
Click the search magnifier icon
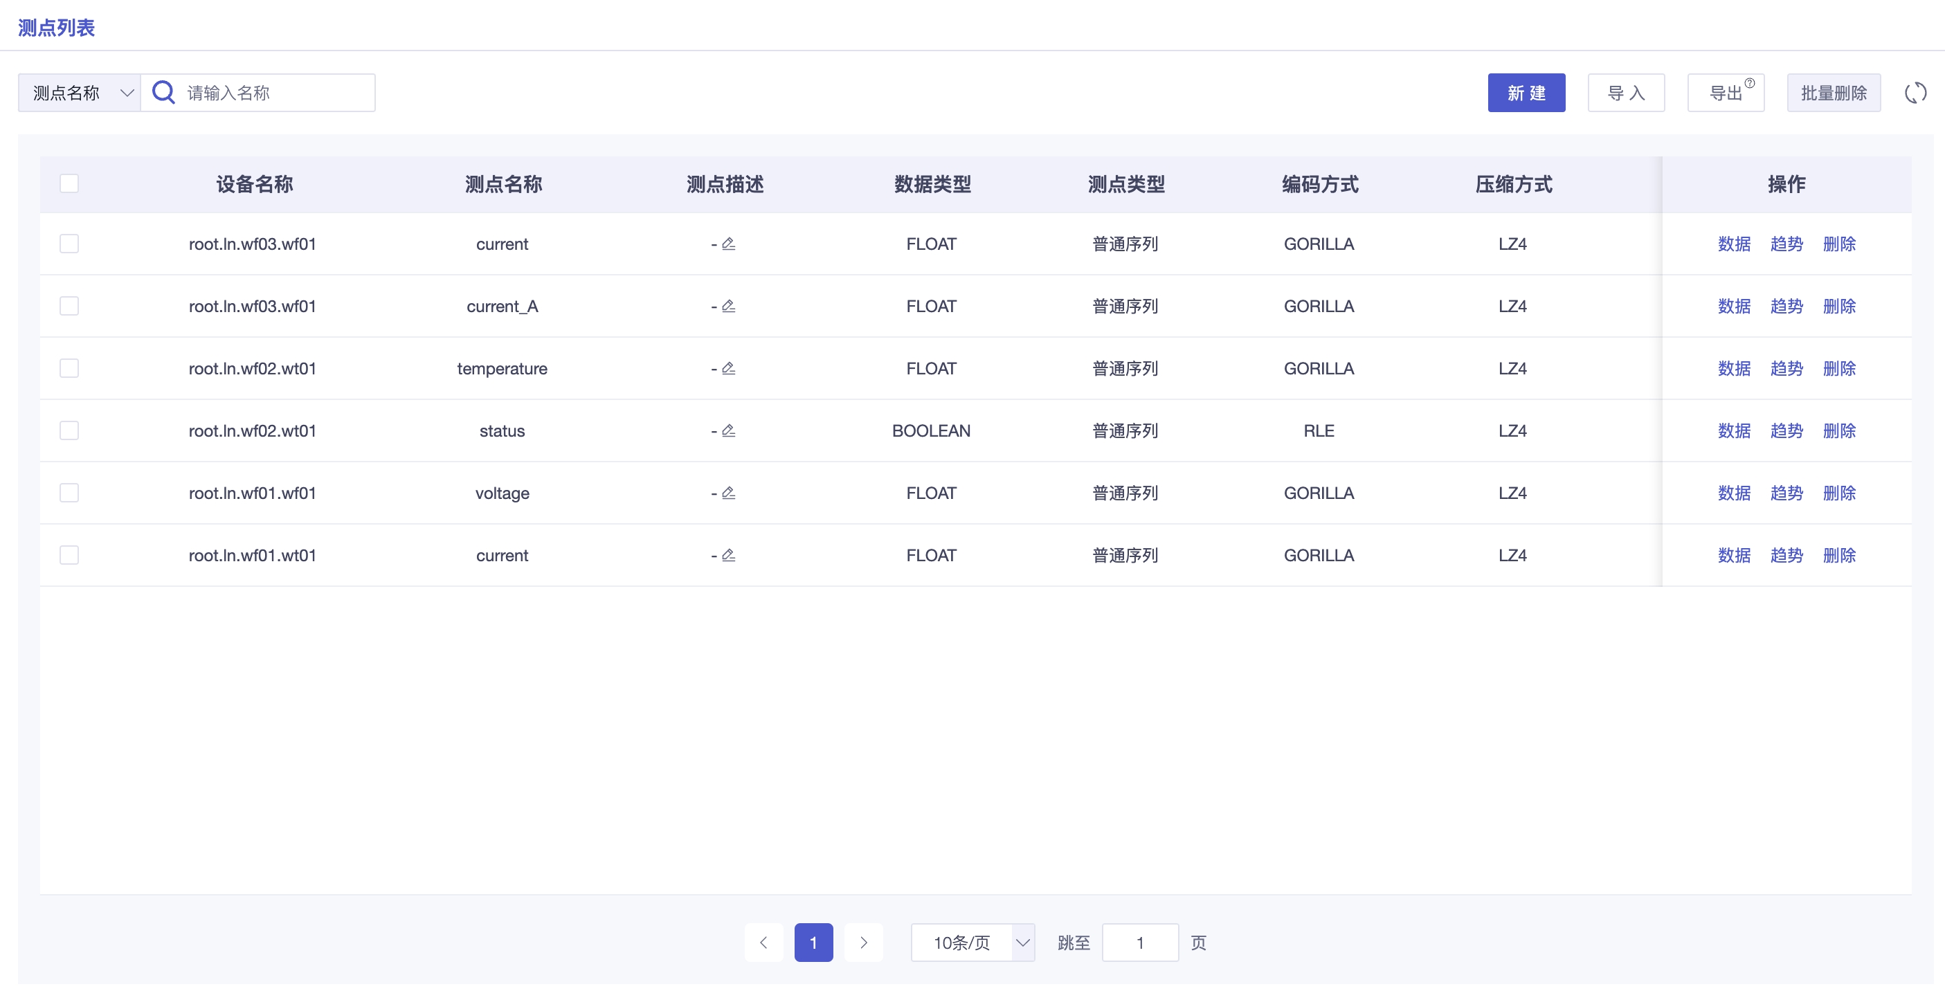163,93
